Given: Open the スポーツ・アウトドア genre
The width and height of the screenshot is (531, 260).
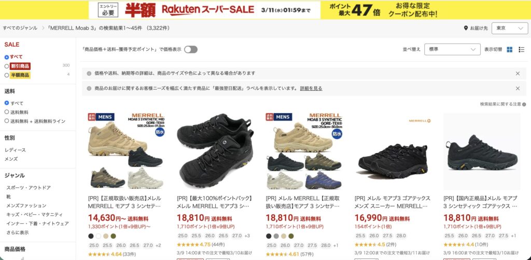Looking at the screenshot, I should 29,187.
